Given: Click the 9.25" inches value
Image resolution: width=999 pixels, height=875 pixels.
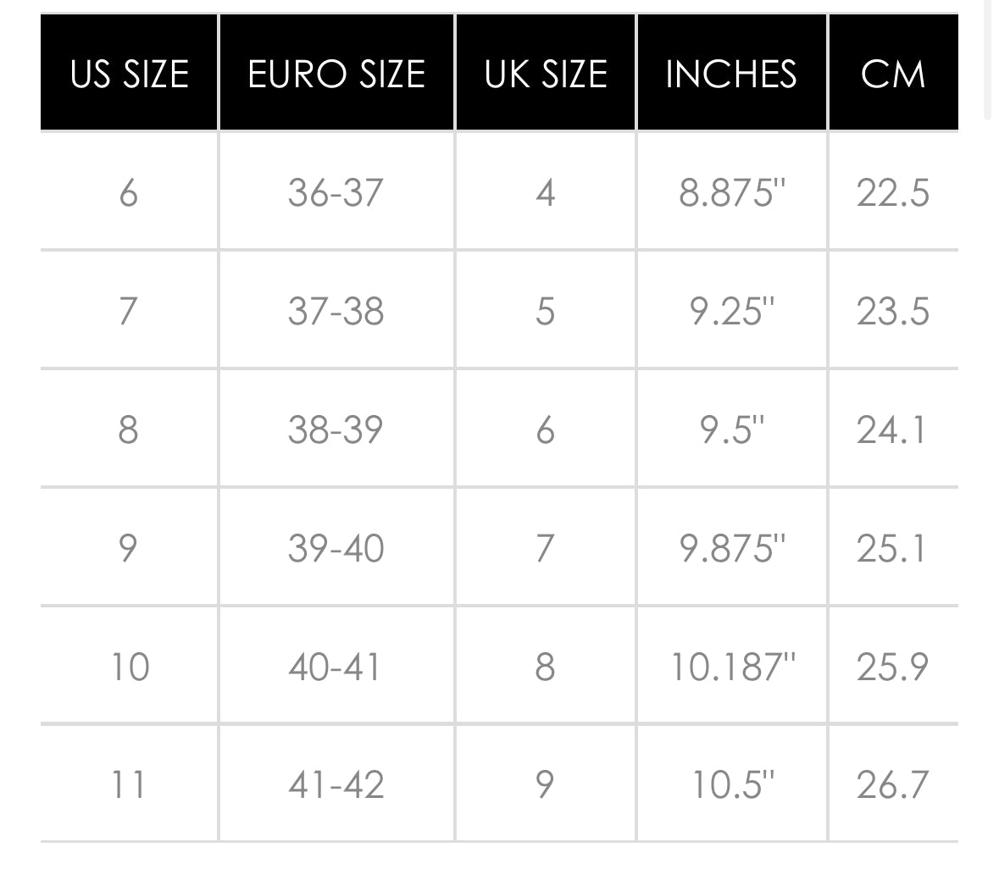Looking at the screenshot, I should coord(732,312).
